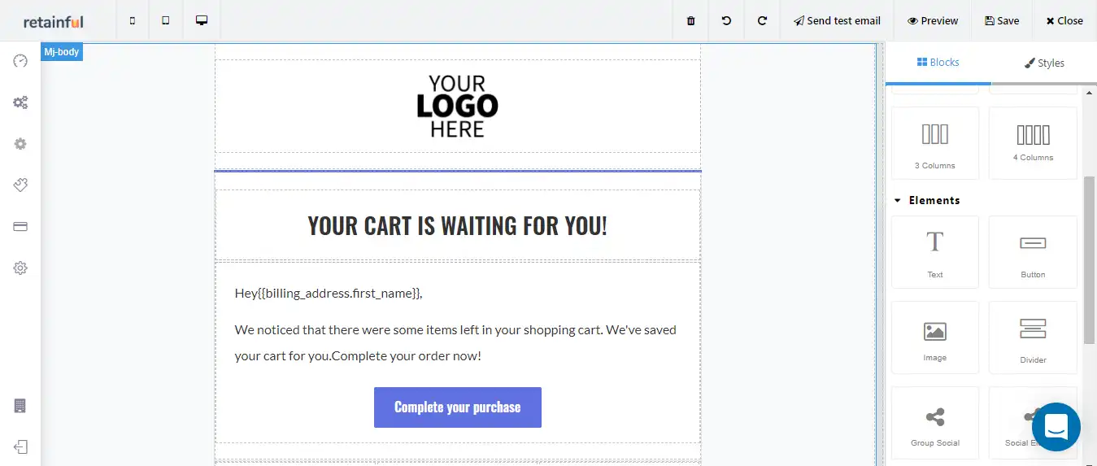Click the Preview button
Image resolution: width=1097 pixels, height=466 pixels.
(x=933, y=20)
